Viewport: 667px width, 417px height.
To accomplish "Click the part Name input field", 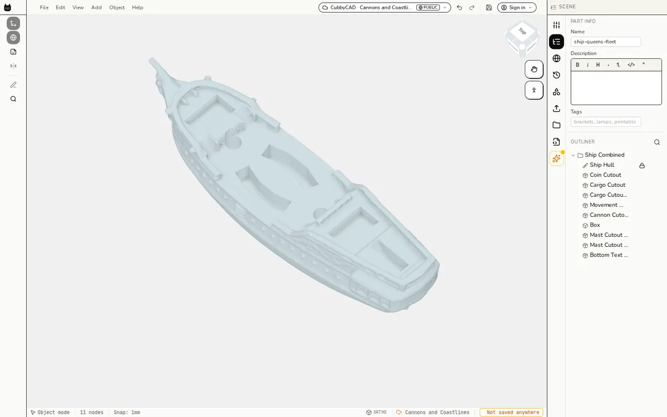I will coord(606,42).
